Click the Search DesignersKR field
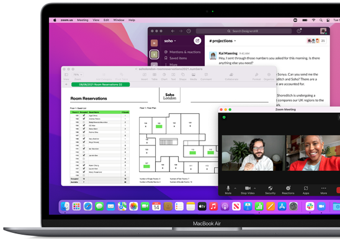340x239 pixels. point(243,31)
